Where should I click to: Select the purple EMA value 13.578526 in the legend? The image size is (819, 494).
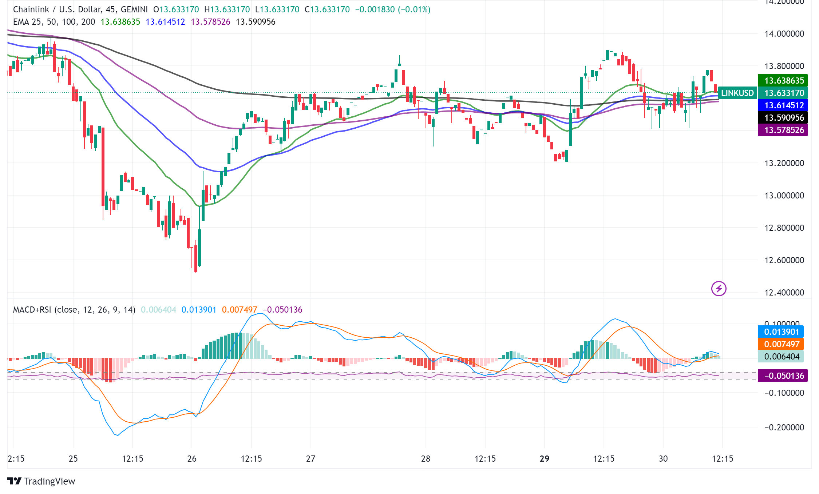[210, 22]
